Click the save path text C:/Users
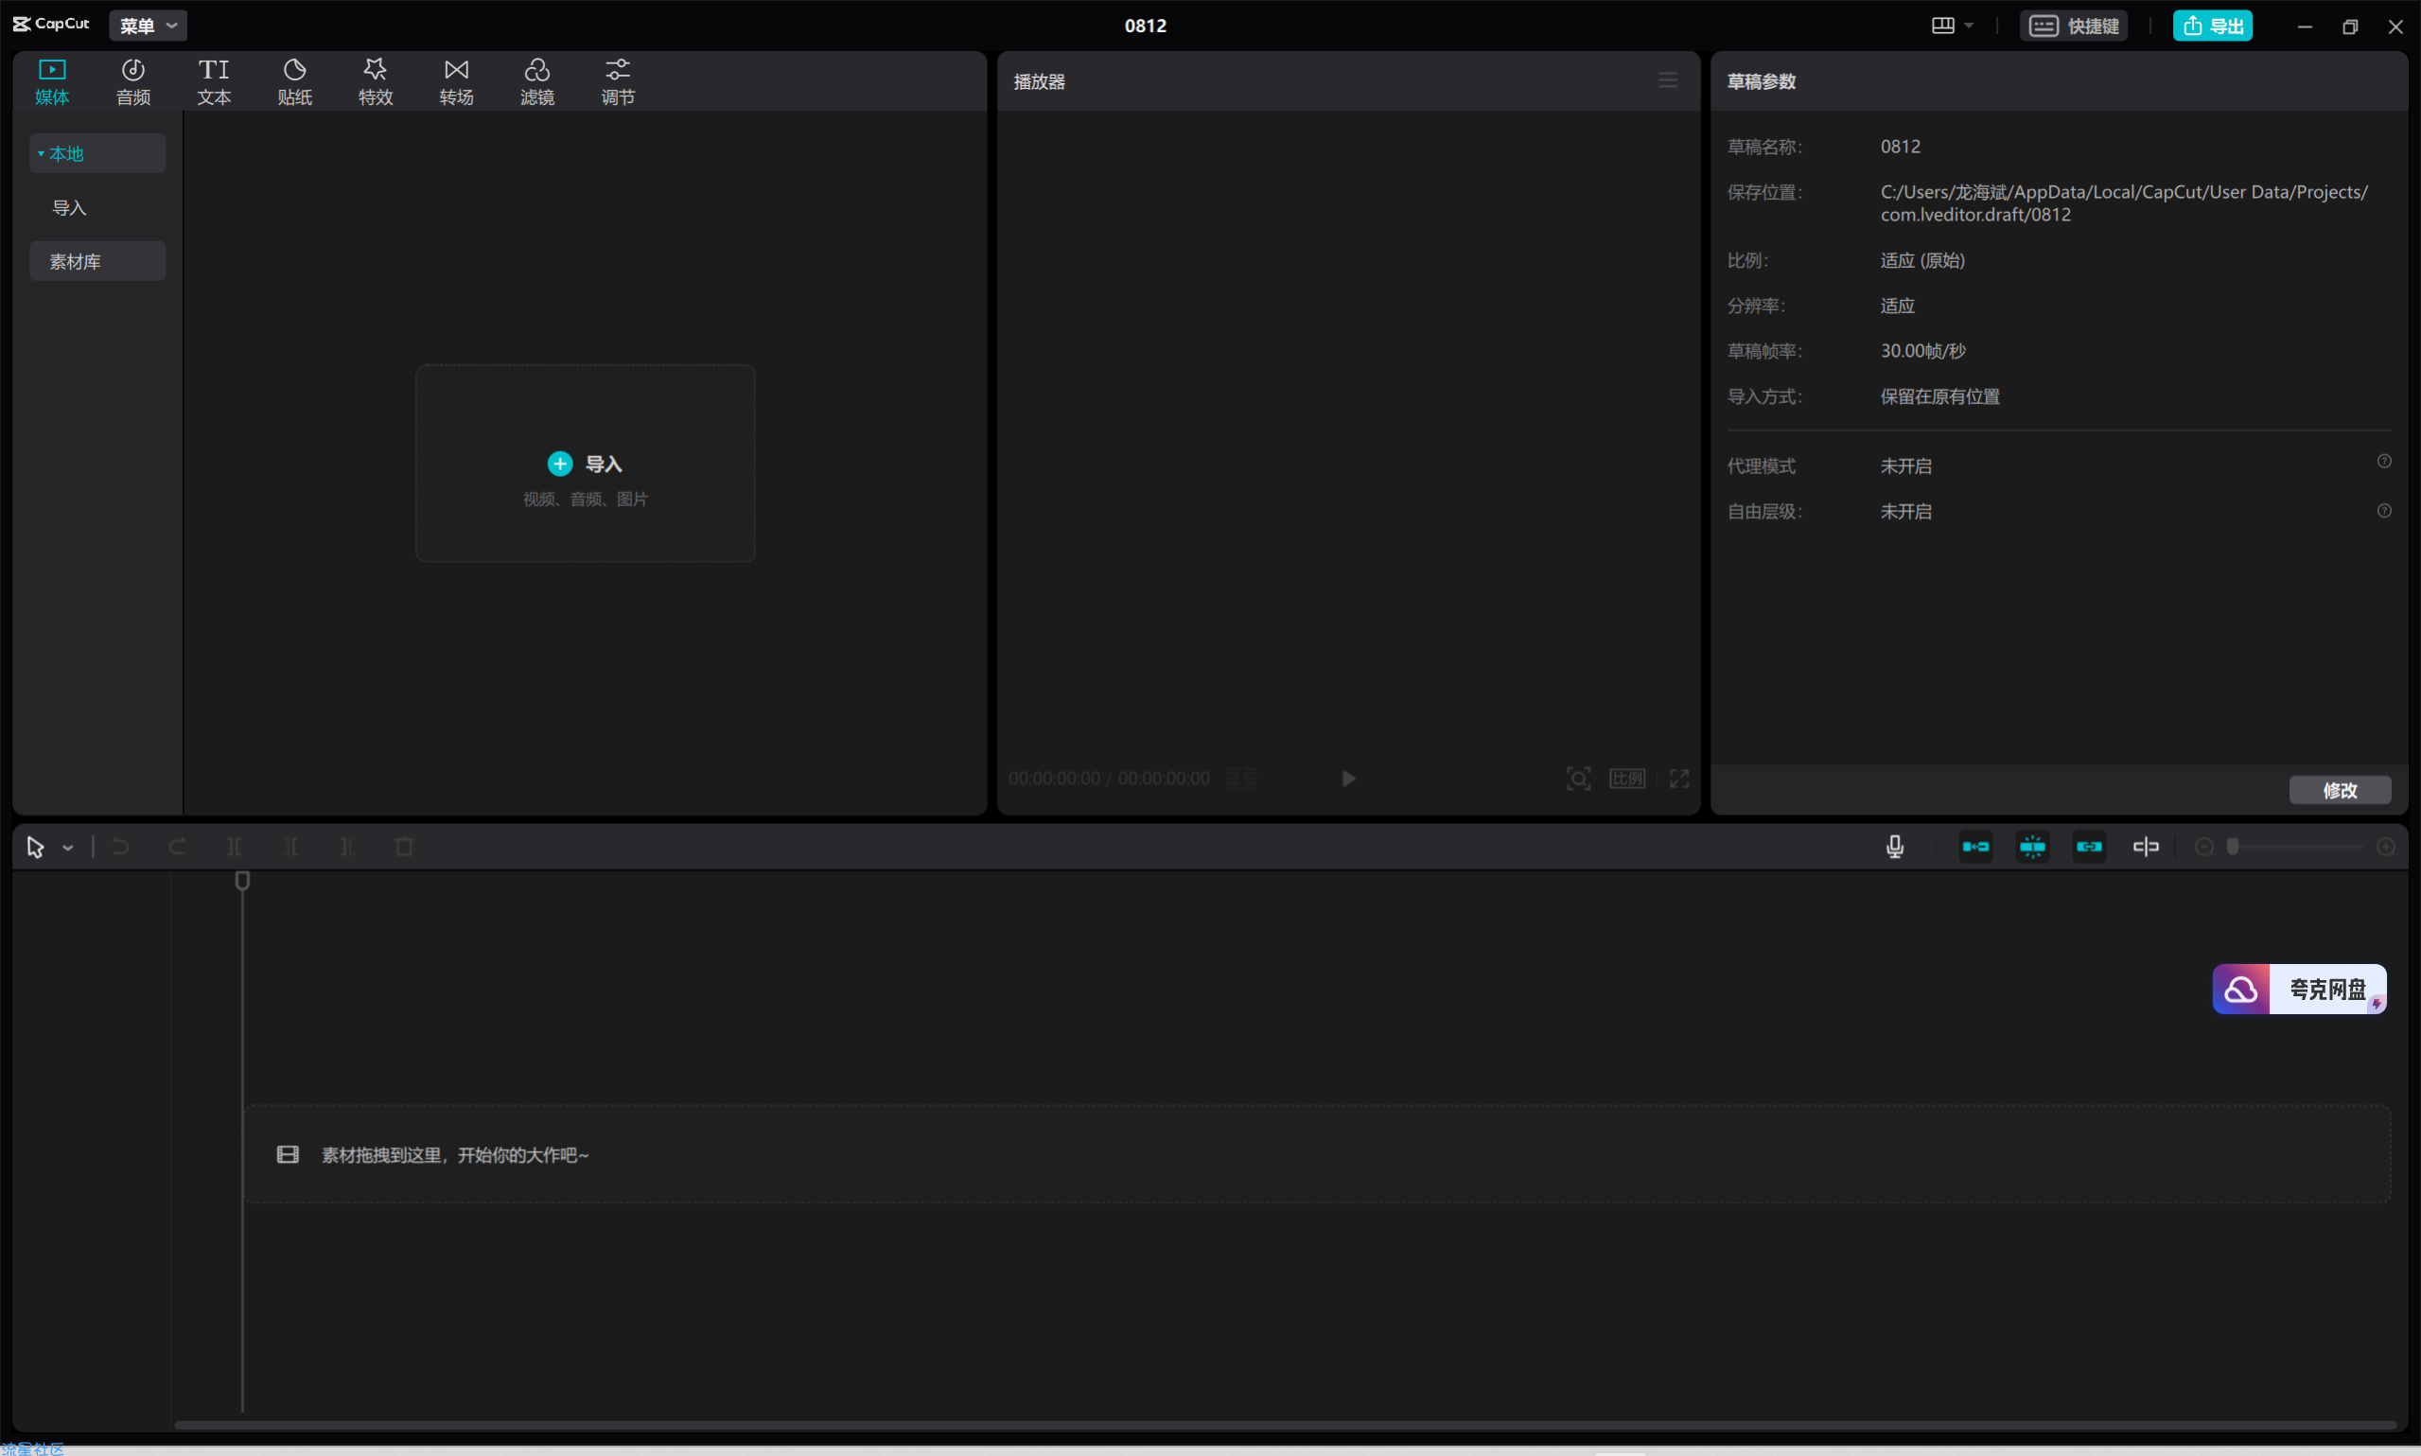The width and height of the screenshot is (2421, 1456). point(2124,203)
